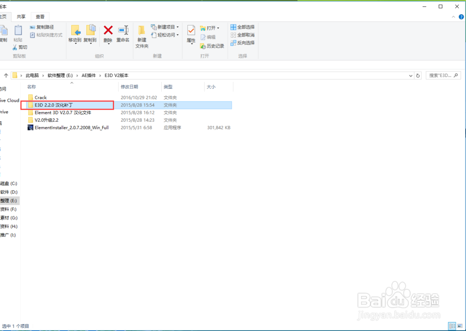Select drive (H:) in navigation pane
466x331 pixels.
tap(9, 226)
